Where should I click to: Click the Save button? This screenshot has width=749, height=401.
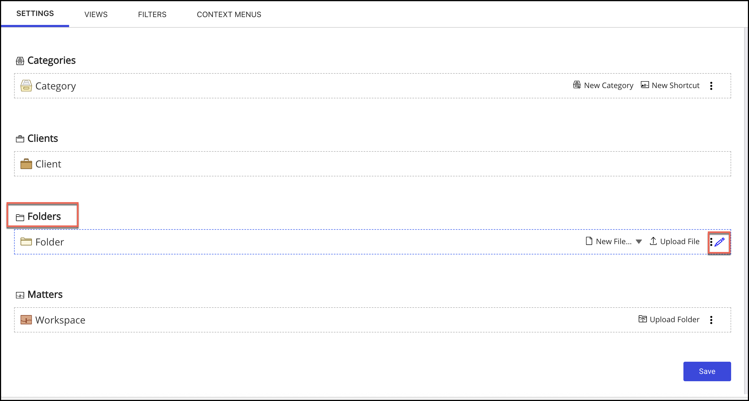(707, 371)
